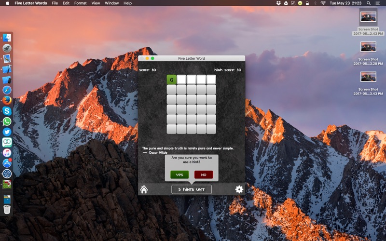
Task: Open Wi-Fi status menu
Action: [323, 3]
